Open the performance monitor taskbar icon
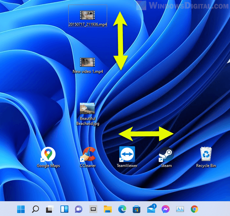 coord(180,209)
